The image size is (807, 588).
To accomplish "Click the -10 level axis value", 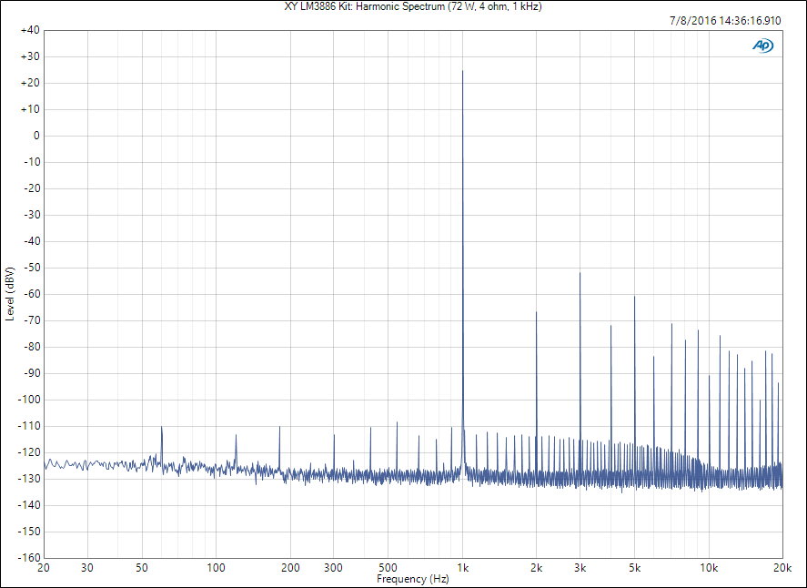I will (32, 162).
